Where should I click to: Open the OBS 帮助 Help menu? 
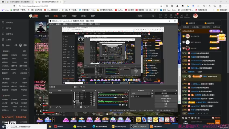coord(97,24)
